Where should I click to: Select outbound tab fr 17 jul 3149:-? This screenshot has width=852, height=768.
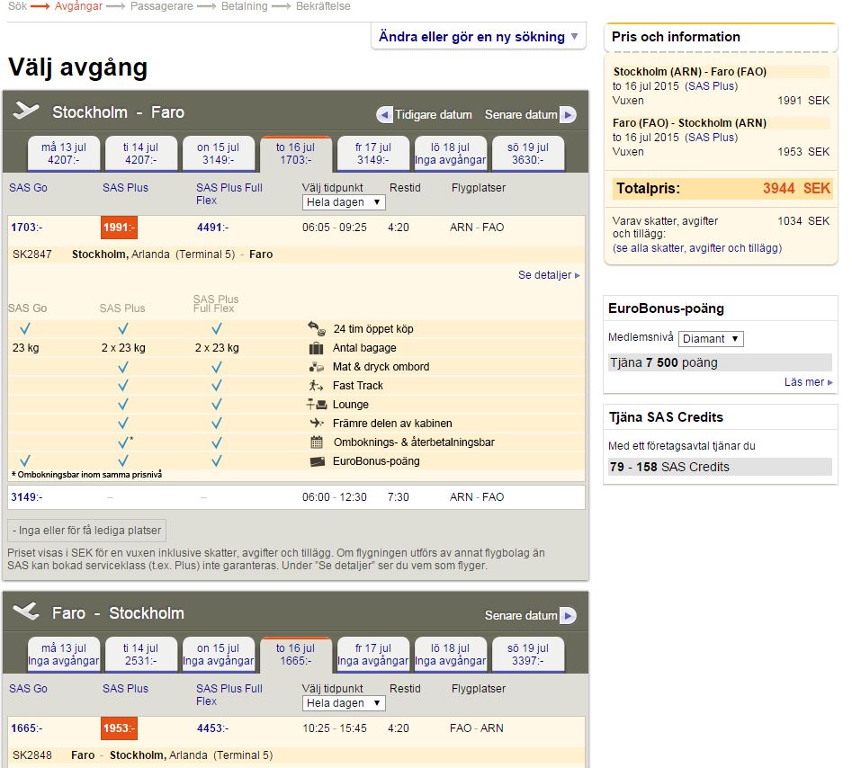(372, 153)
